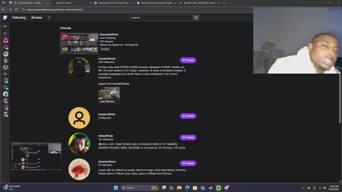Click the Following nav item
This screenshot has height=192, width=342.
click(x=19, y=18)
